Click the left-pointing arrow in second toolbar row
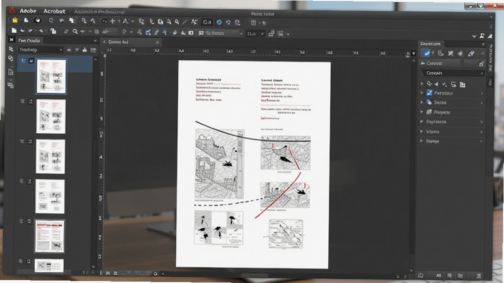This screenshot has height=283, width=504. point(23,31)
